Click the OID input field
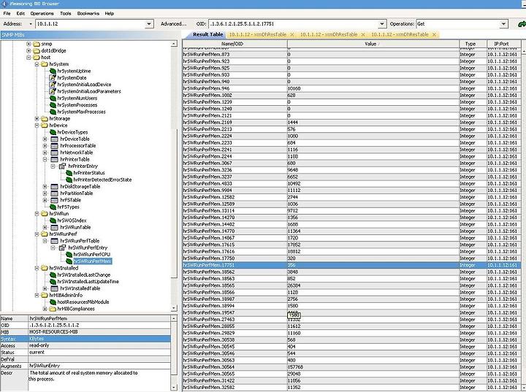 293,24
